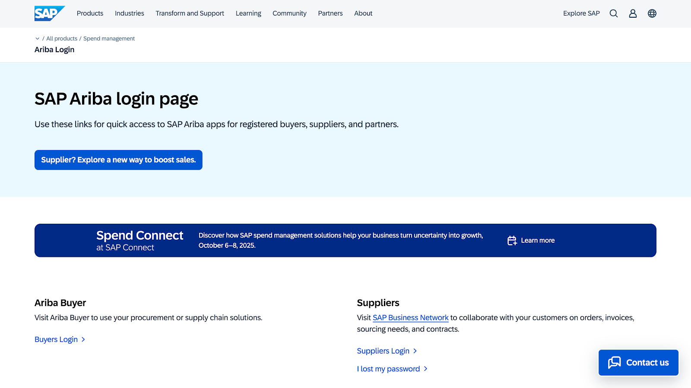Open the Community menu

289,13
